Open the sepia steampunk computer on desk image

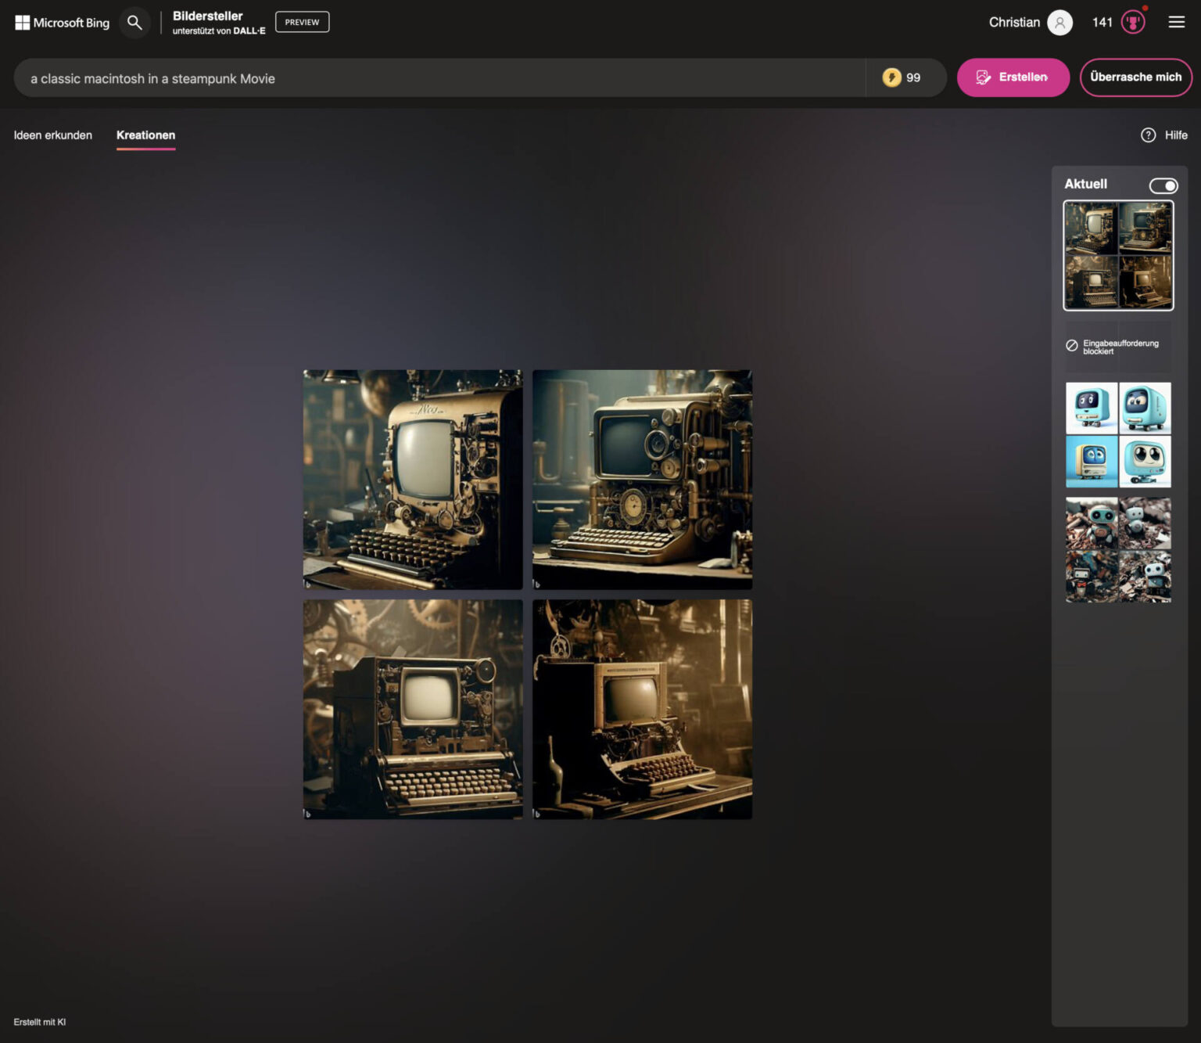coord(642,710)
